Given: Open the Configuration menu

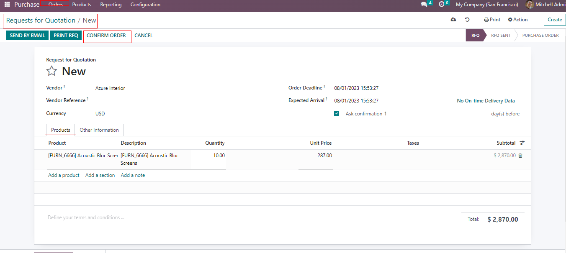Looking at the screenshot, I should [145, 5].
